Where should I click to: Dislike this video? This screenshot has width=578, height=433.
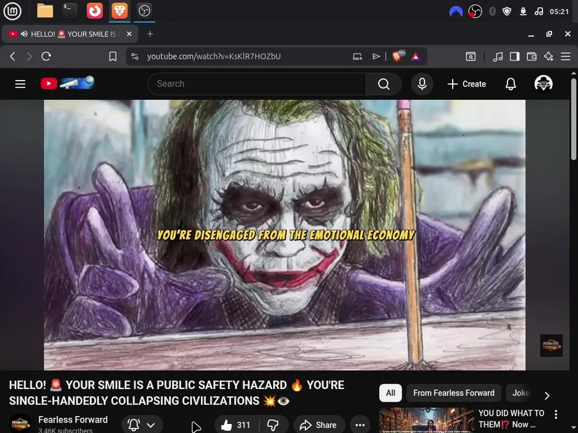pyautogui.click(x=273, y=425)
